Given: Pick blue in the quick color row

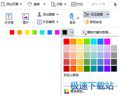Looking at the screenshot, I should [50, 32].
